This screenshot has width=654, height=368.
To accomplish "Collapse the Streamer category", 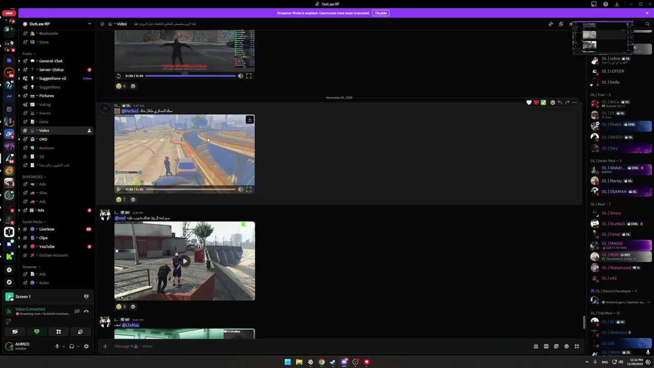I will pyautogui.click(x=31, y=267).
